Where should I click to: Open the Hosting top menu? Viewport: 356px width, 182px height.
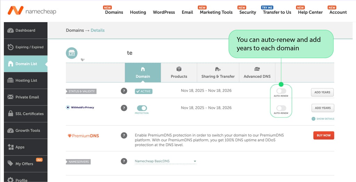click(x=138, y=12)
